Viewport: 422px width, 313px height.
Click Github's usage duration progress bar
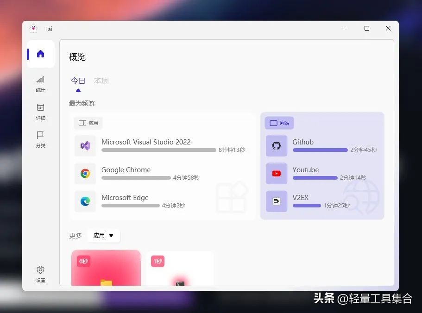320,150
